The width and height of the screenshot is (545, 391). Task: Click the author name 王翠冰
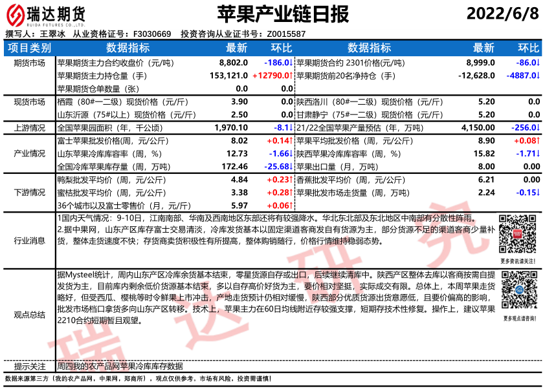53,34
